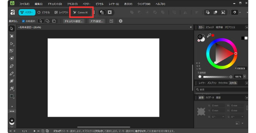Click the Affinity logo icon in toolbar
The height and width of the screenshot is (133, 256).
coord(12,12)
